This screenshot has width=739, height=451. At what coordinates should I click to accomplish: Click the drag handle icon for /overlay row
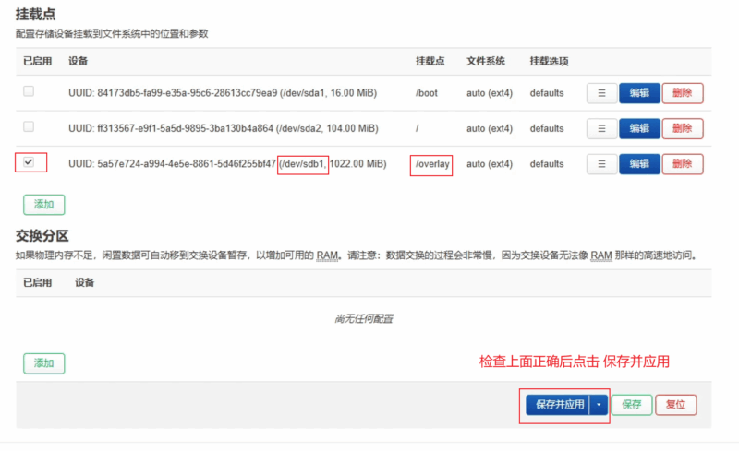[601, 163]
